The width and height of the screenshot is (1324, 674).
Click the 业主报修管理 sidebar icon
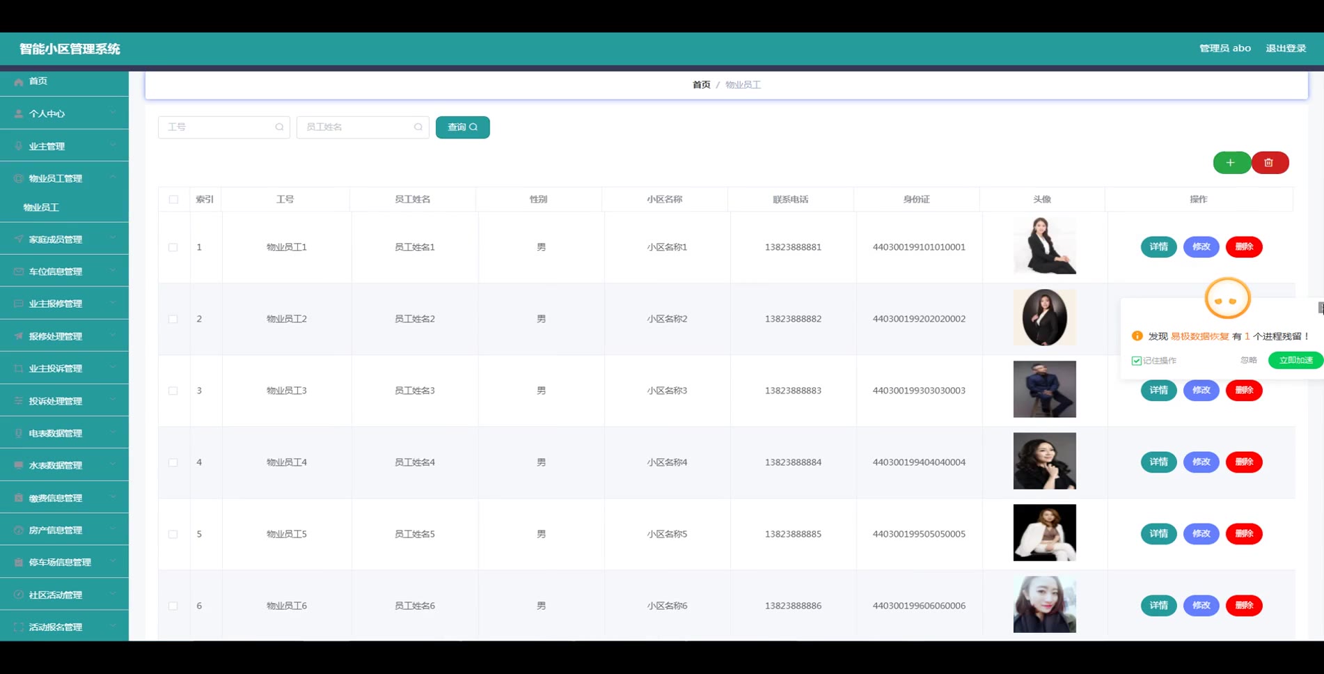19,304
